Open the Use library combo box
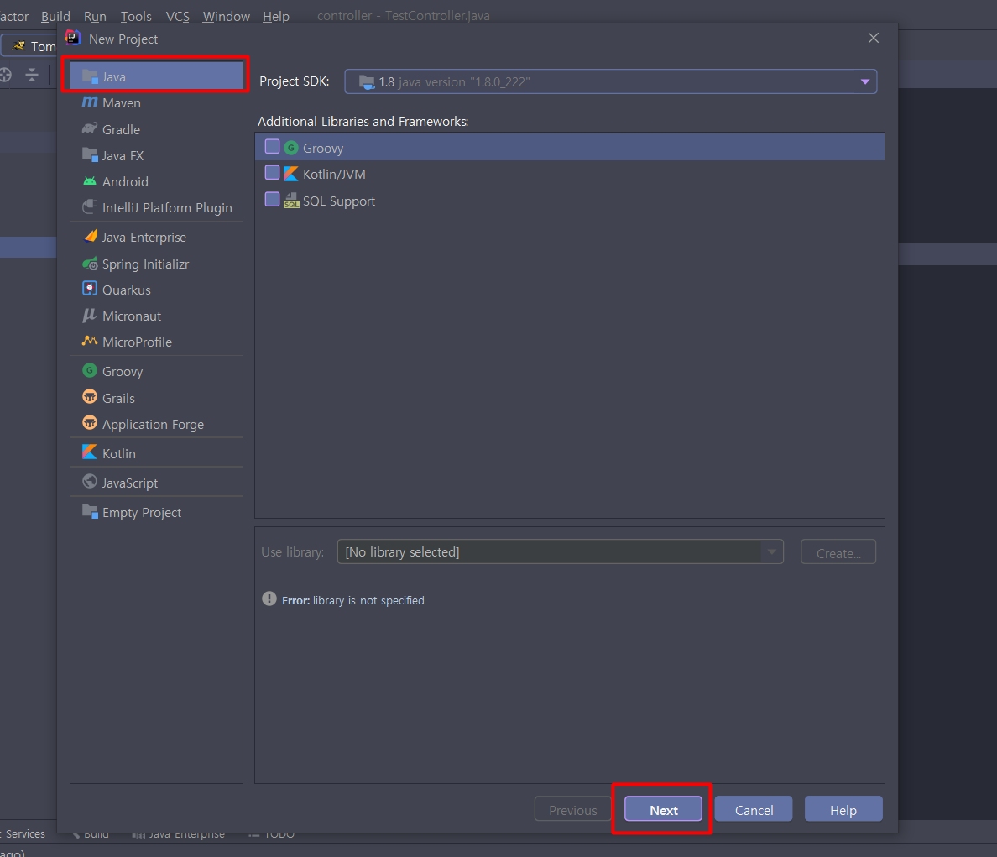This screenshot has width=997, height=857. [560, 551]
